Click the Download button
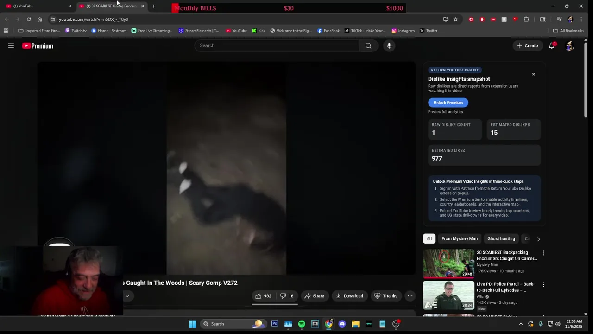Screen dimensions: 593x334 349,296
